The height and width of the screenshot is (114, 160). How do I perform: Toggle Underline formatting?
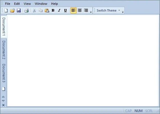[x=65, y=10]
